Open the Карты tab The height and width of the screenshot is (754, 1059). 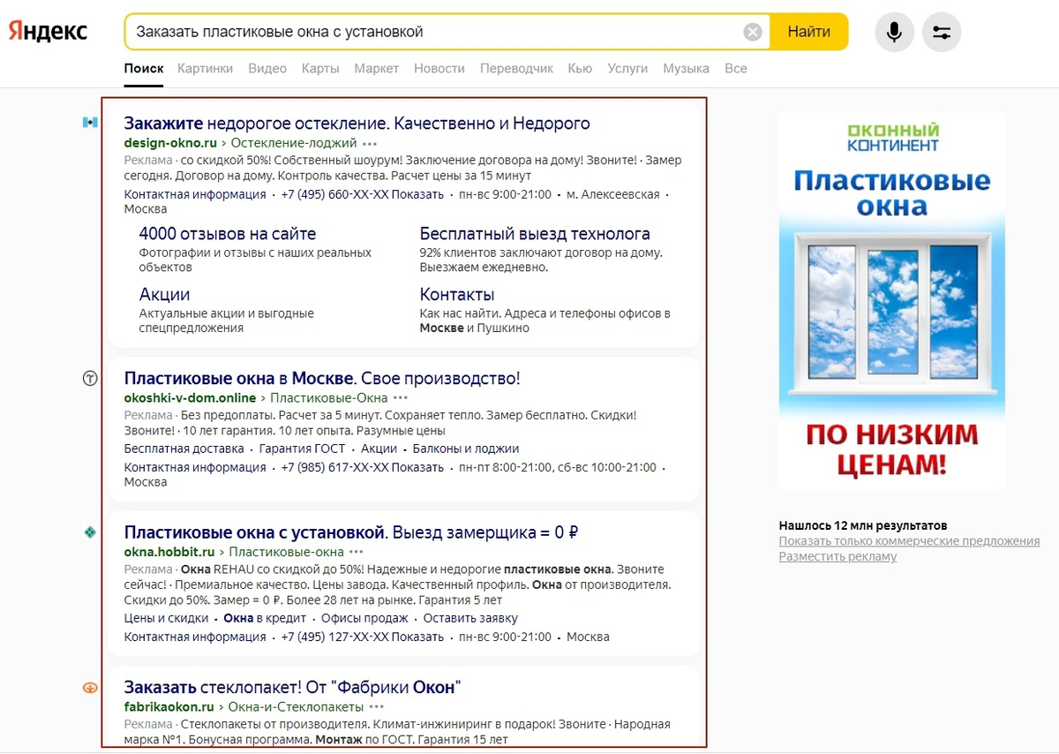click(320, 68)
